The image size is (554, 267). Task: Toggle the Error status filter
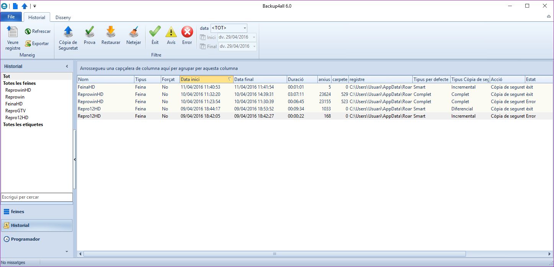click(x=187, y=32)
